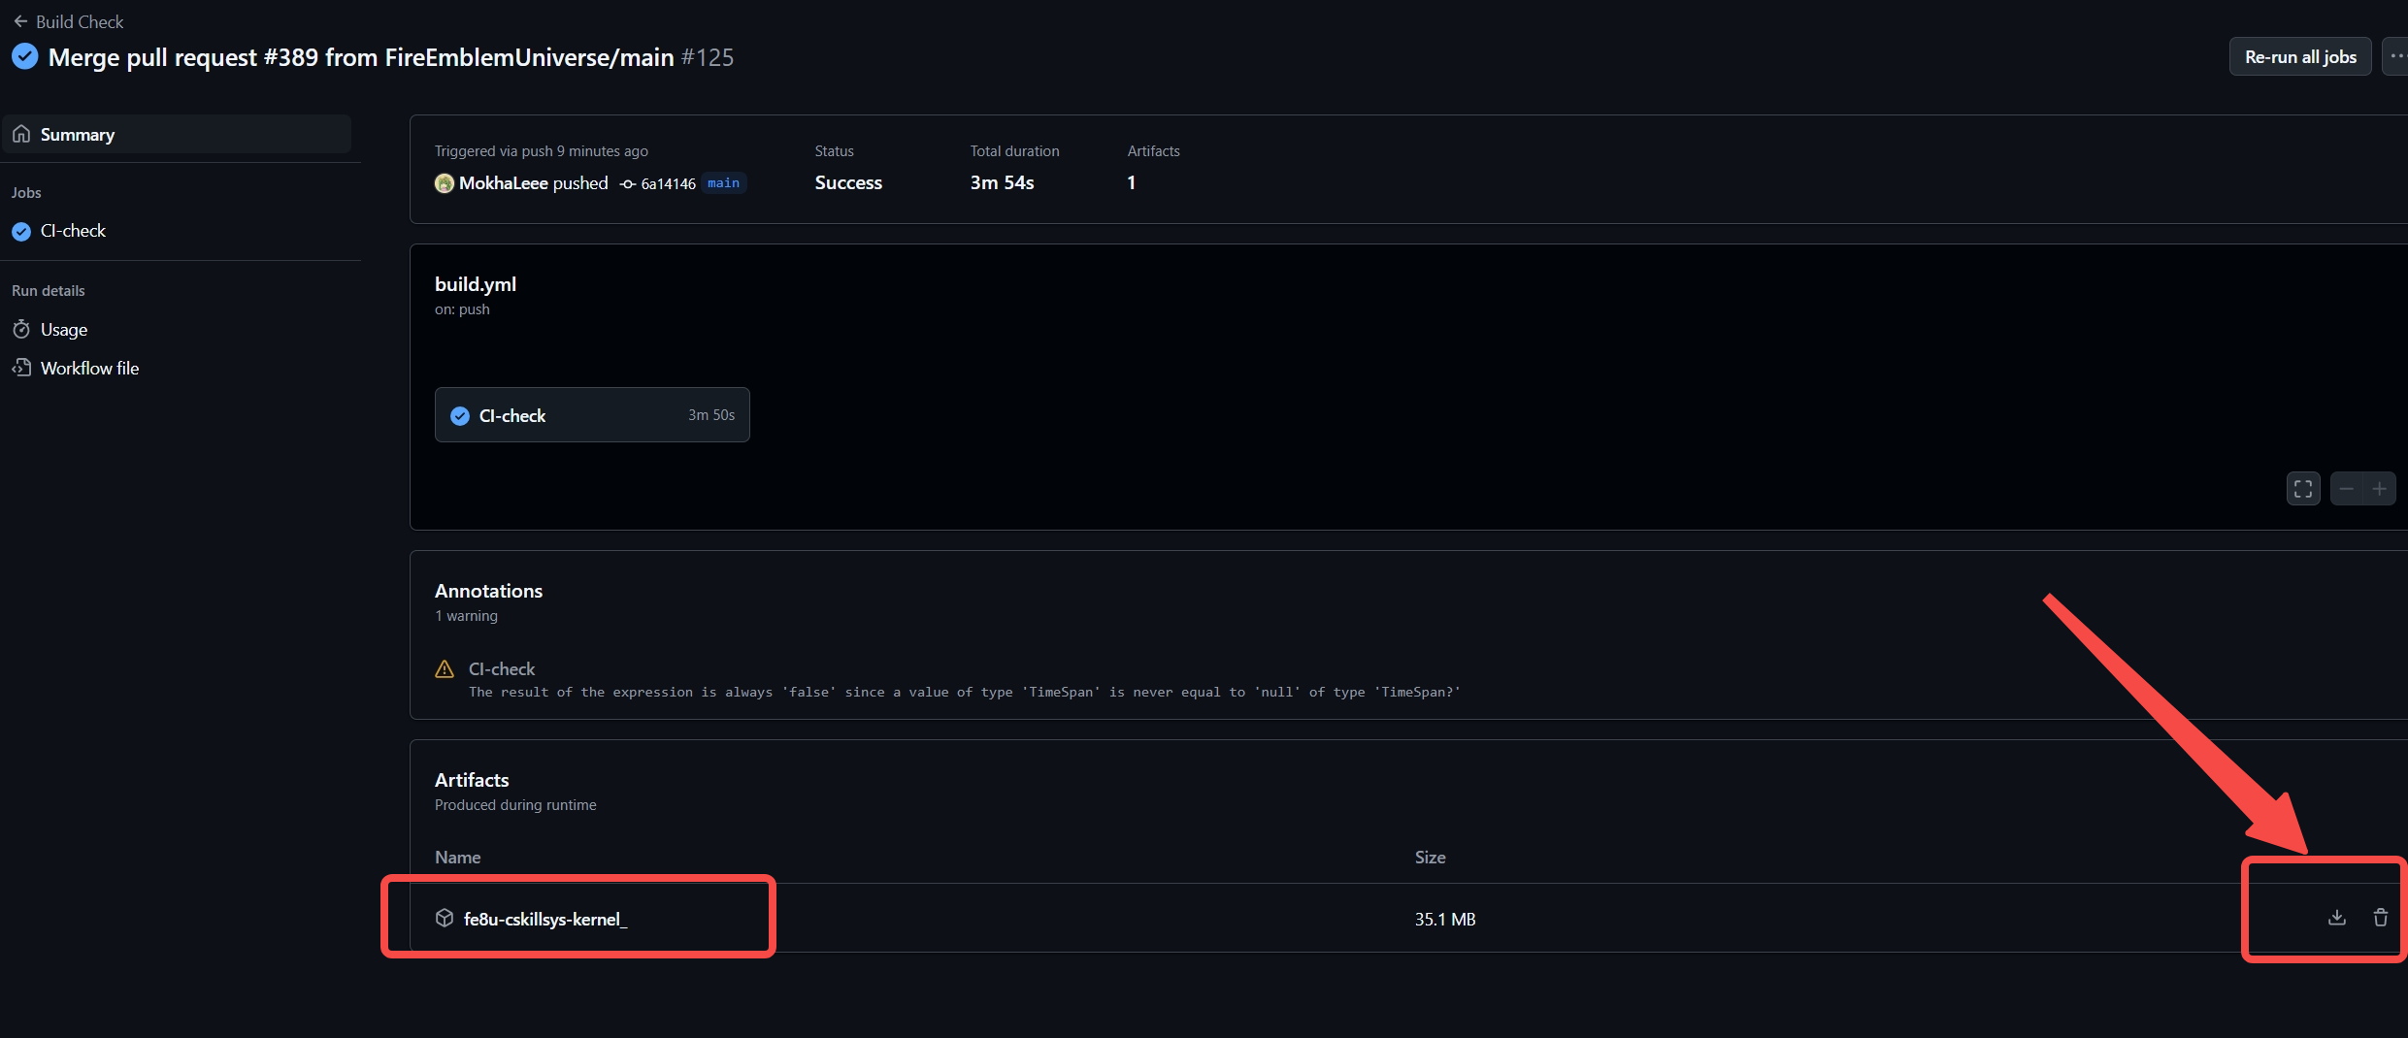
Task: Zoom in the workflow graph
Action: click(x=2380, y=489)
